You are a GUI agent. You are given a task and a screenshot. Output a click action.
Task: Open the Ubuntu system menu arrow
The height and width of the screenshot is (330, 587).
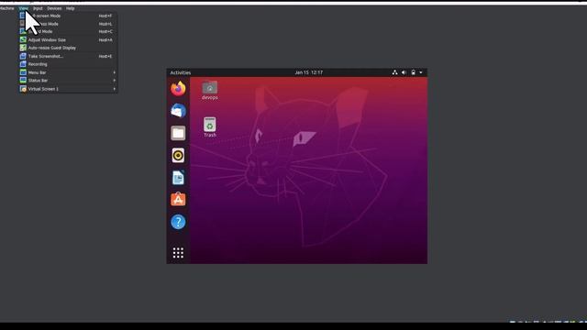pyautogui.click(x=421, y=72)
